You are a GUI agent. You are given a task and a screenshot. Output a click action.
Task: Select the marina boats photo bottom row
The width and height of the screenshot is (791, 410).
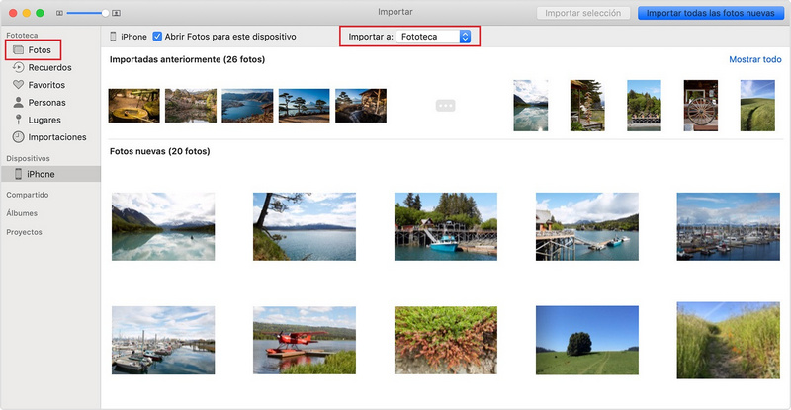pyautogui.click(x=163, y=341)
